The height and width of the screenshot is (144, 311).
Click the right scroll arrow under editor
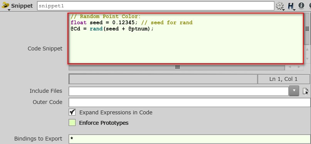pos(299,67)
